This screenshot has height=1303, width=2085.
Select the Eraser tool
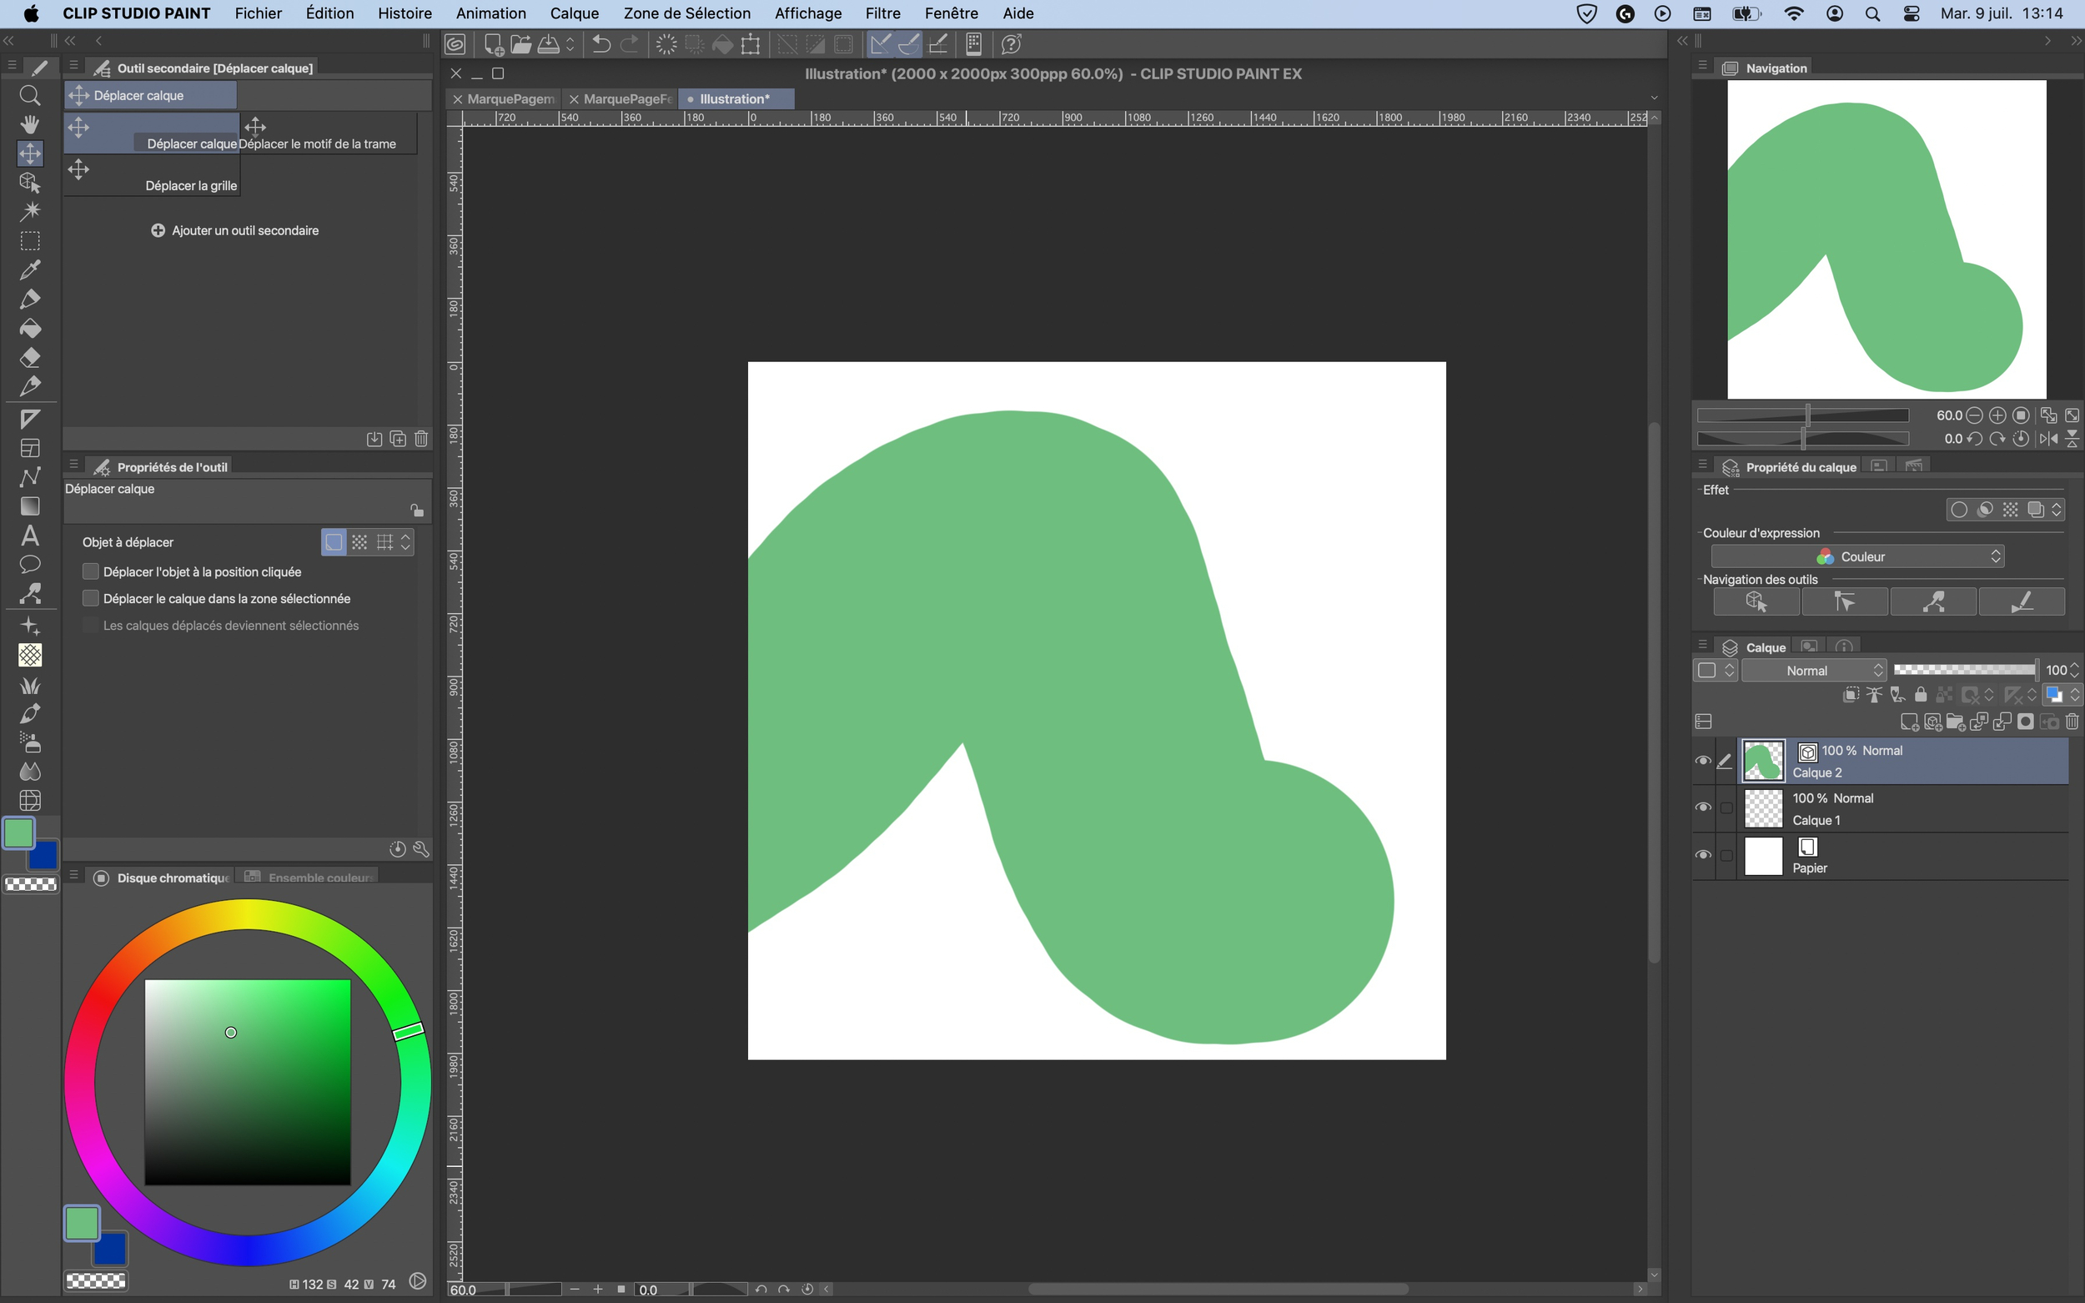[x=29, y=358]
